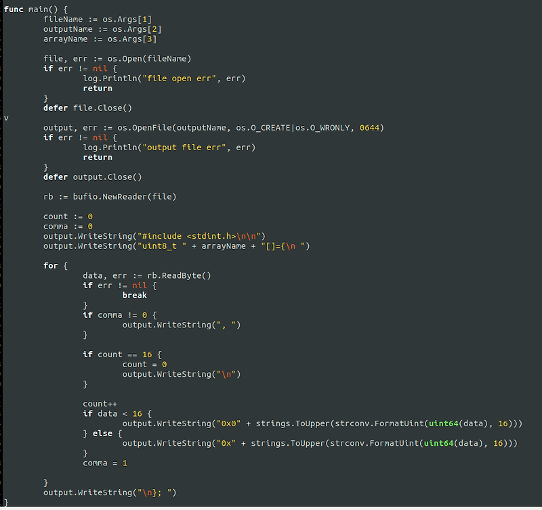Click the os.Open(fileName) call
The height and width of the screenshot is (510, 542).
pyautogui.click(x=150, y=58)
